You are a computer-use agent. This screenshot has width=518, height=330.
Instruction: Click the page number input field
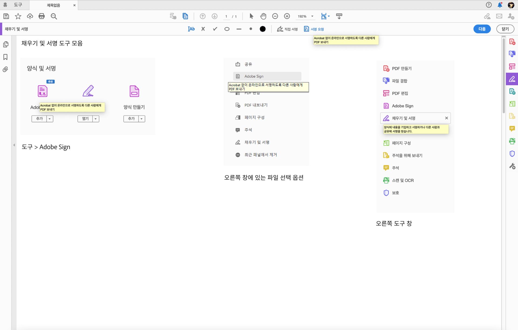point(226,16)
